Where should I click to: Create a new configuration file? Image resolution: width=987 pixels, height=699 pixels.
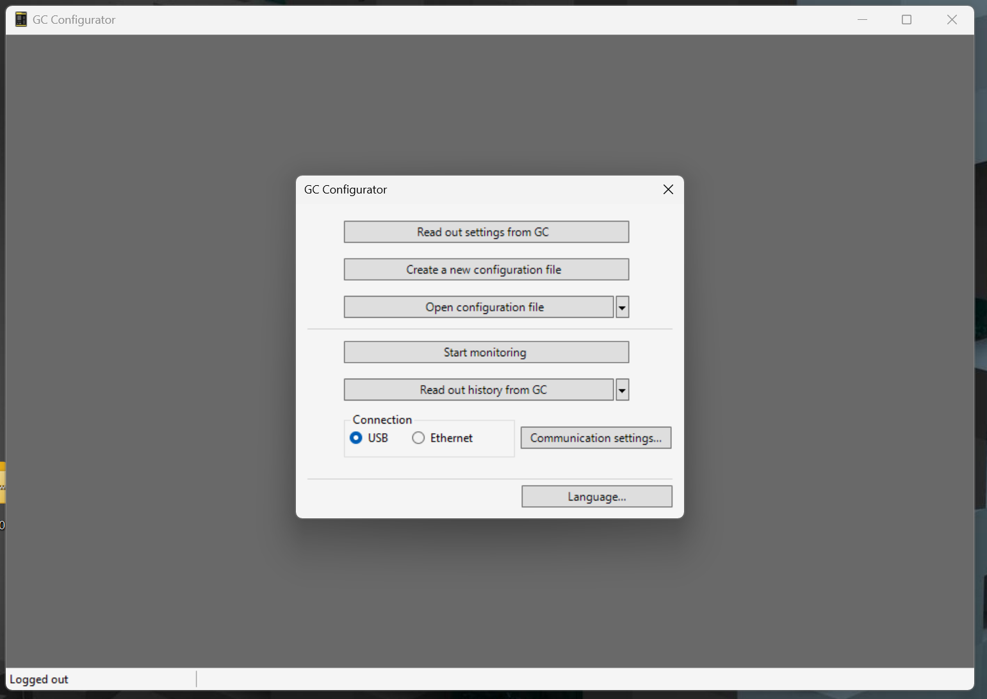(486, 270)
